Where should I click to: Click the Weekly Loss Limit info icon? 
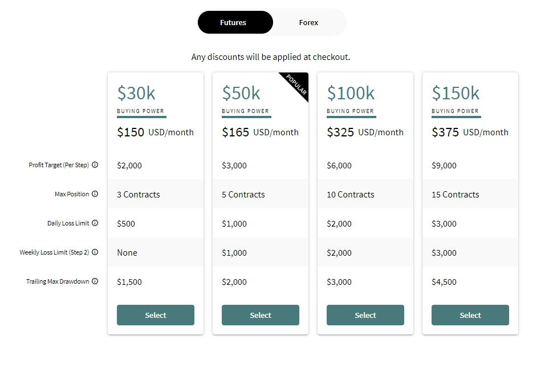coord(95,252)
